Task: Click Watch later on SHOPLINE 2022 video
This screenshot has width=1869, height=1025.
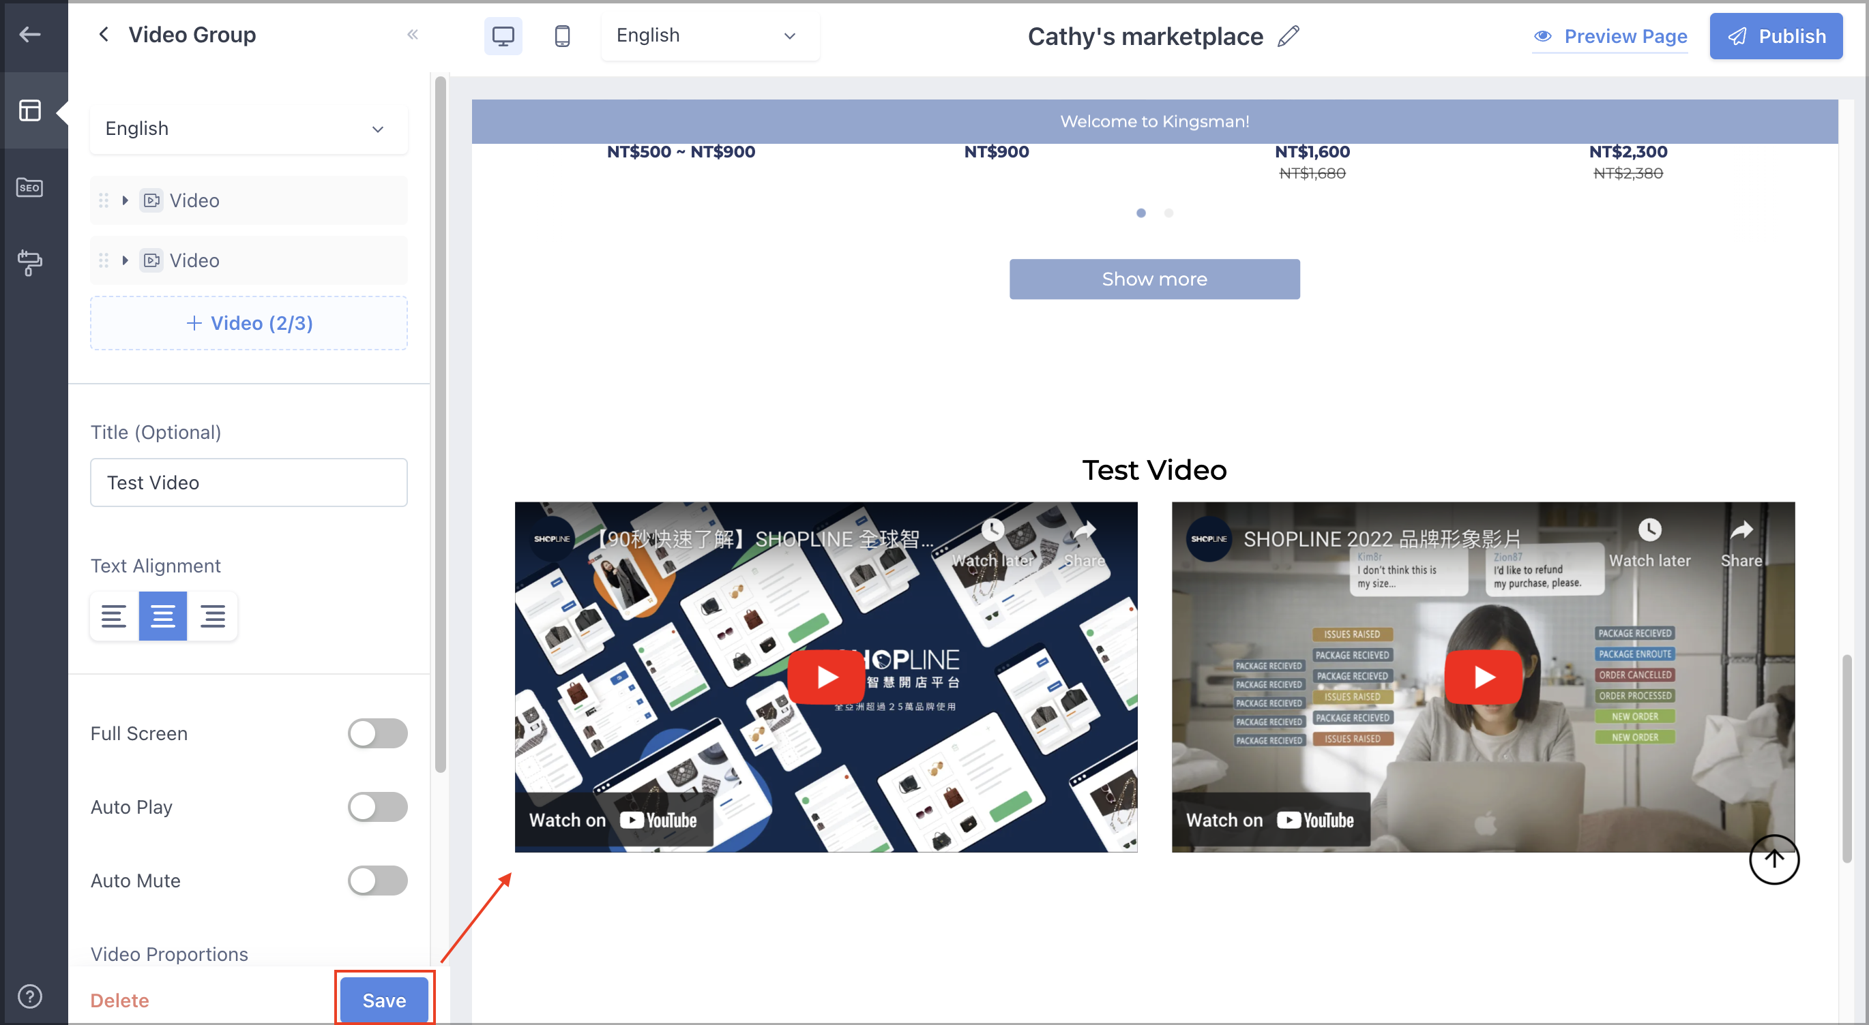Action: pos(1649,542)
